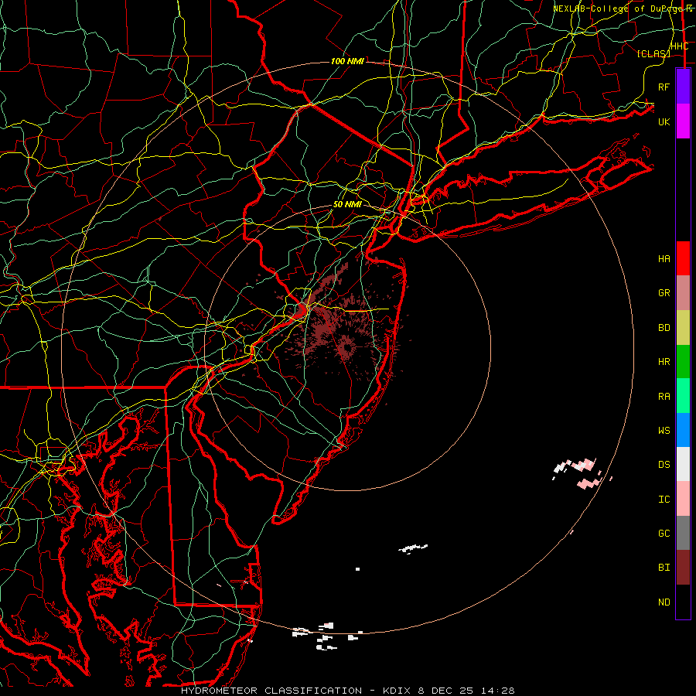Click the 50 NMI range ring label

[347, 205]
